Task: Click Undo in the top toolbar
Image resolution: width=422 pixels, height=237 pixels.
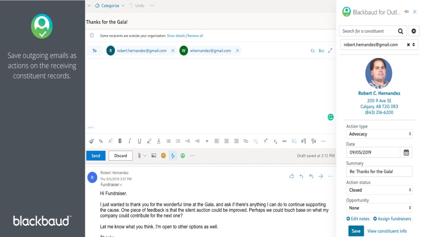Action: click(x=137, y=6)
